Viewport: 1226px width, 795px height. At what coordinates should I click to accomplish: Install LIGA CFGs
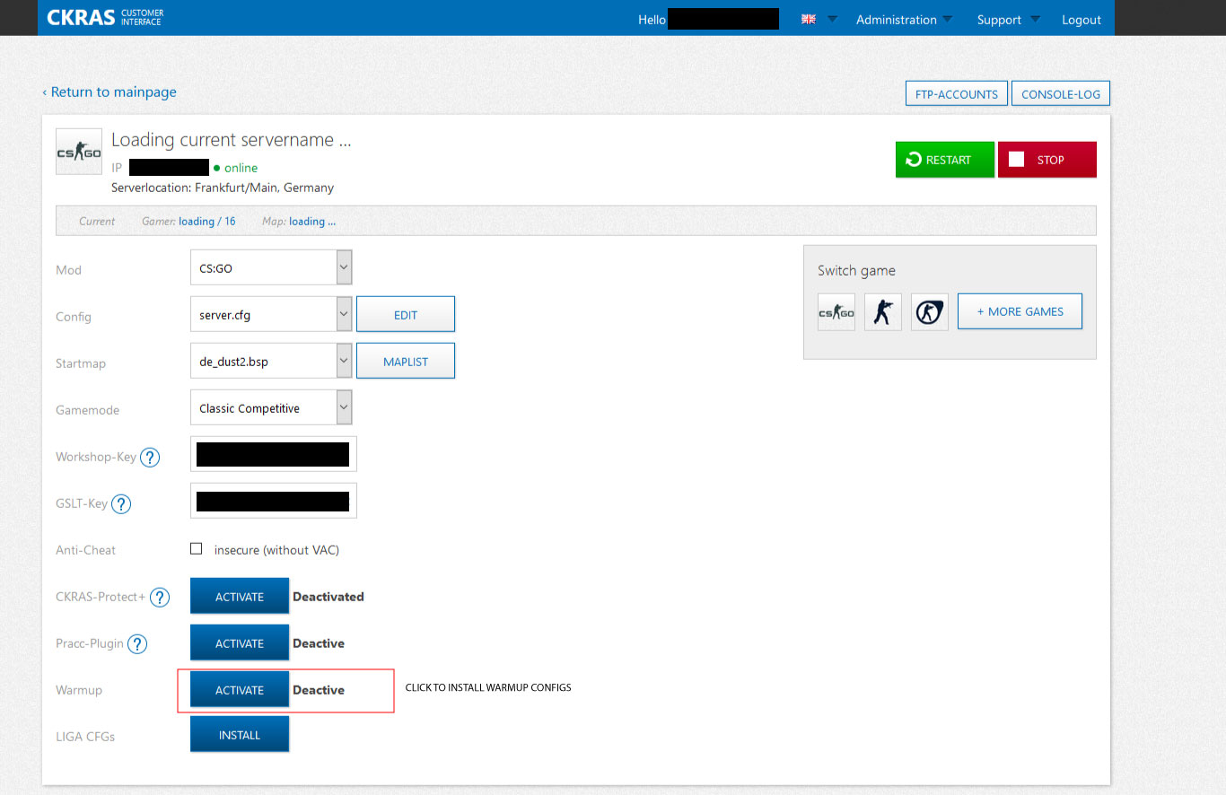click(x=240, y=735)
